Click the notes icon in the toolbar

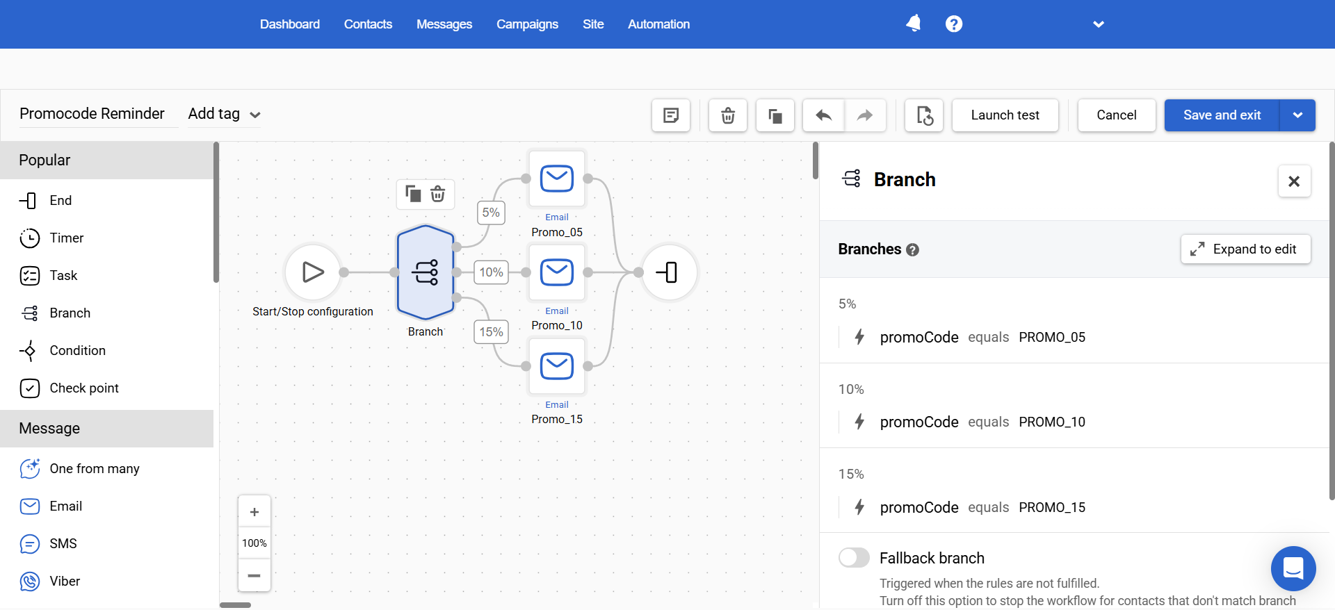pyautogui.click(x=671, y=115)
